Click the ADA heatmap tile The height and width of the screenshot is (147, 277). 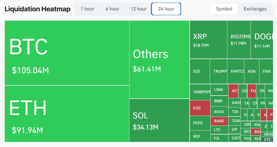tap(251, 71)
